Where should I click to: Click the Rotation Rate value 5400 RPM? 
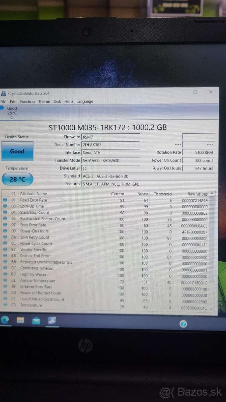pos(199,152)
